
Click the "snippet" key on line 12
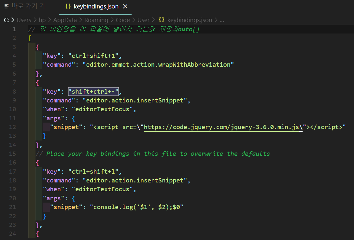pyautogui.click(x=66, y=127)
